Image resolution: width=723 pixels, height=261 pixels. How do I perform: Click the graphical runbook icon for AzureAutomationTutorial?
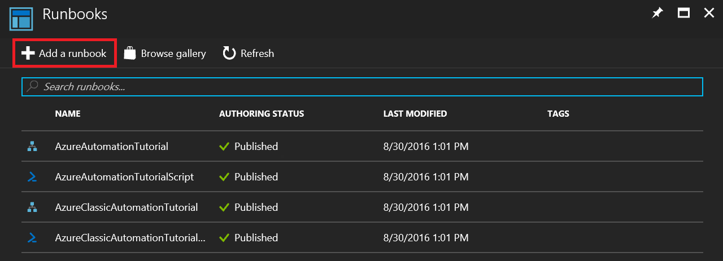(x=32, y=147)
